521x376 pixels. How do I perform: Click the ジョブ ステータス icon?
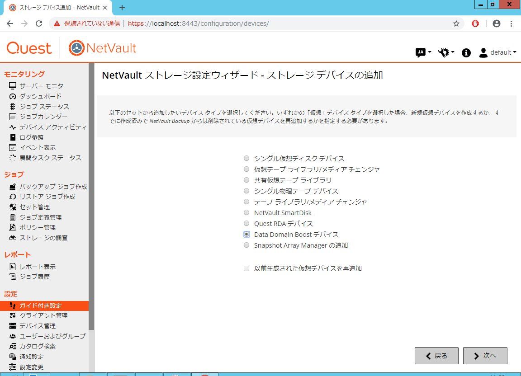(x=13, y=107)
